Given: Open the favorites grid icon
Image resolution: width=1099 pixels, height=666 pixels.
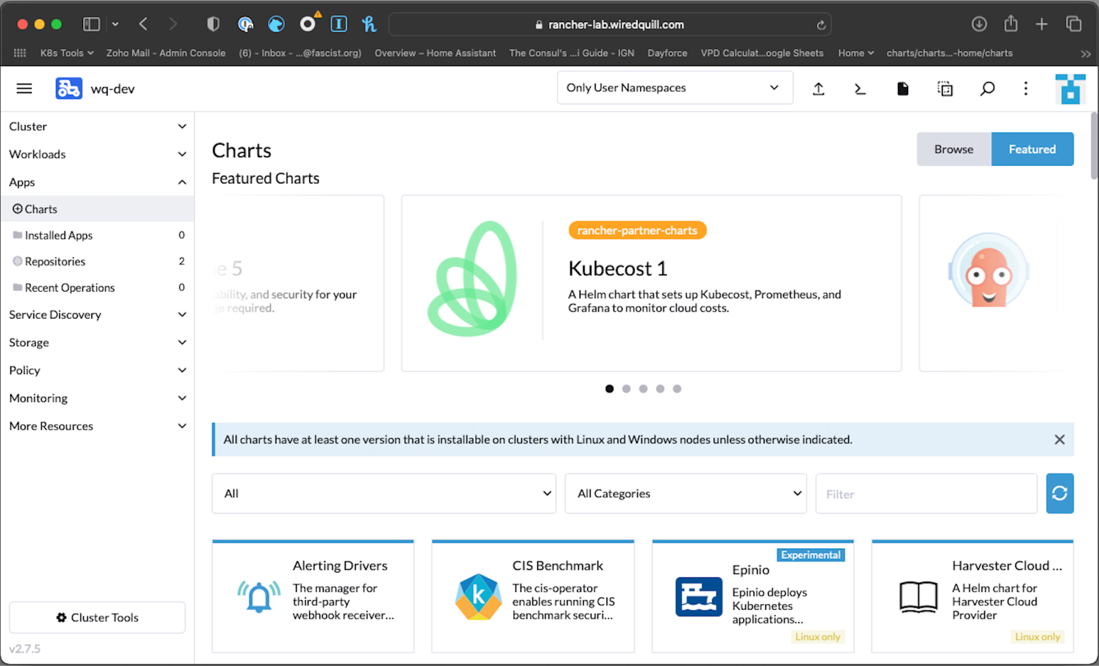Looking at the screenshot, I should pyautogui.click(x=20, y=53).
